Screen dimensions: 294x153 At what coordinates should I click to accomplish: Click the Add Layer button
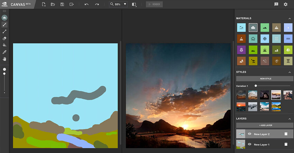pos(265,125)
